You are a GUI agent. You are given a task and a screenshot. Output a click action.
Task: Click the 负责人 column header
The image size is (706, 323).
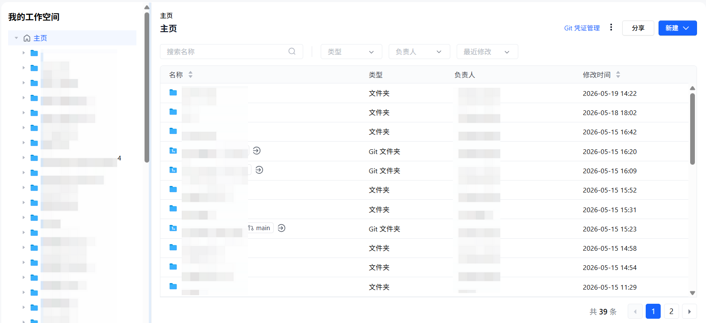click(464, 75)
